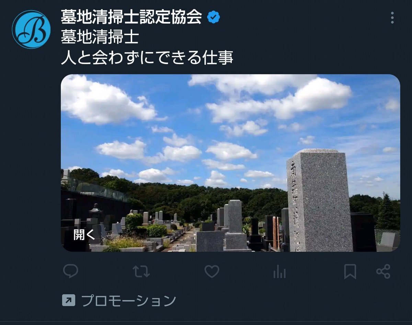Viewport: 412px width, 325px height.
Task: Open the three-dot more options menu
Action: click(x=392, y=18)
